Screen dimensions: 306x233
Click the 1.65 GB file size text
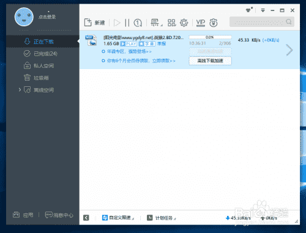pyautogui.click(x=111, y=43)
